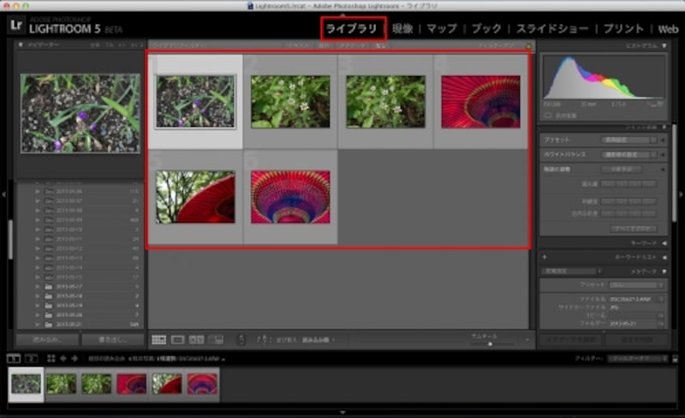Switch to the 現像 module
Viewport: 685px width, 418px height.
pyautogui.click(x=402, y=29)
